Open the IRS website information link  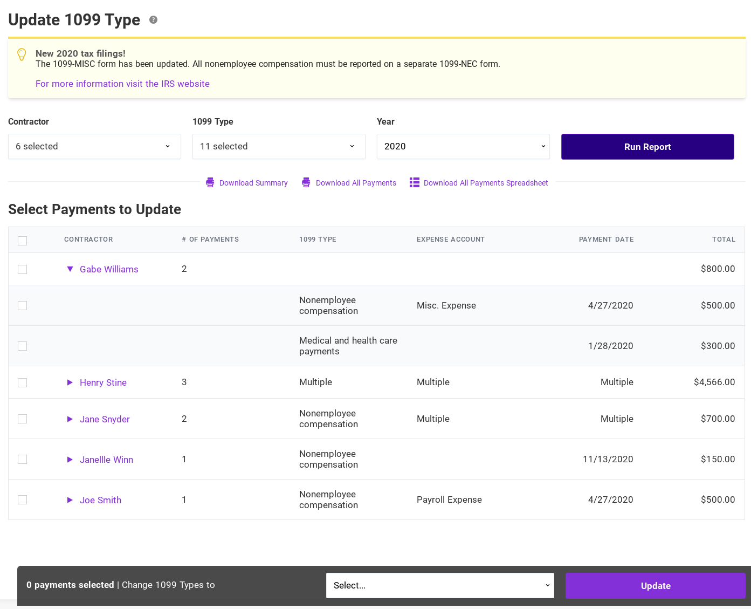pos(122,84)
